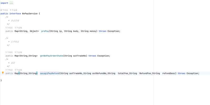Click the 'money' parameter in prePay

[x=93, y=31]
